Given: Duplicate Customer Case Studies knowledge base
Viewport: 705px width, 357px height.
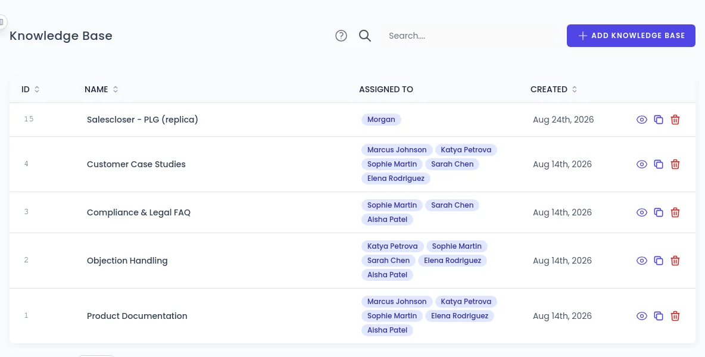Looking at the screenshot, I should click(x=658, y=164).
